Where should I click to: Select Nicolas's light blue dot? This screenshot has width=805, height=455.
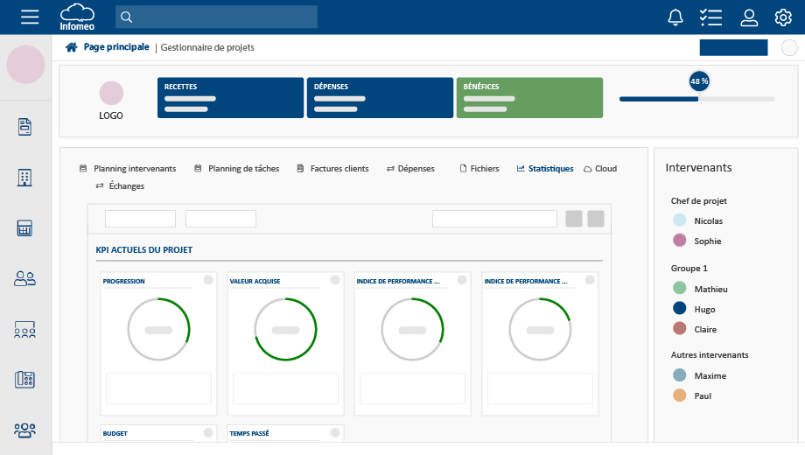pyautogui.click(x=679, y=220)
